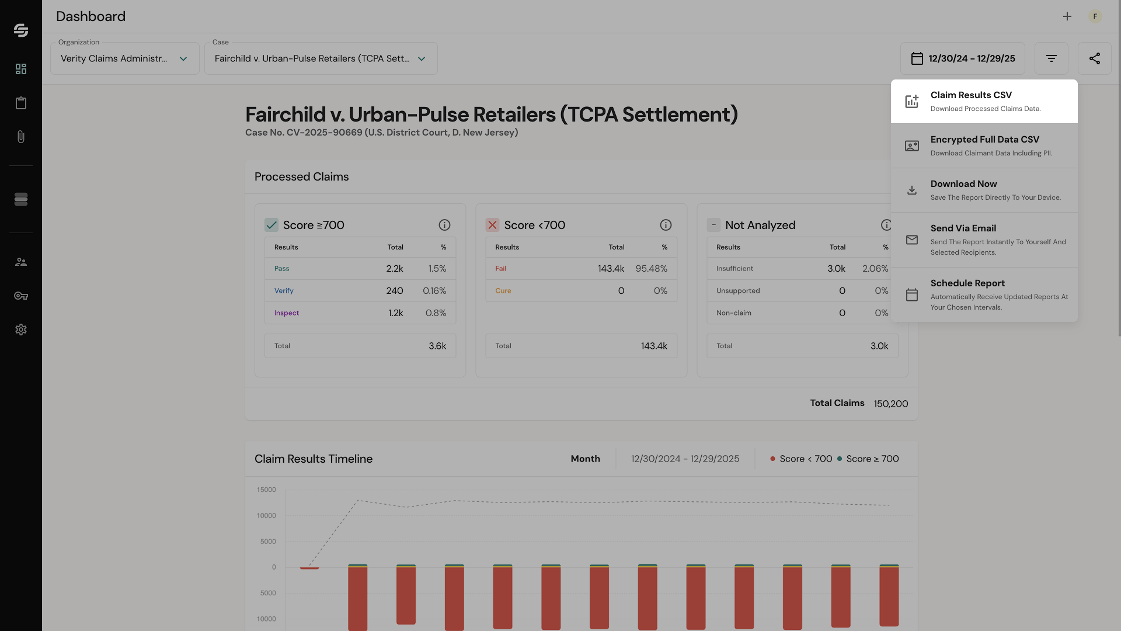Click the Send Via Email envelope icon

[x=912, y=240]
